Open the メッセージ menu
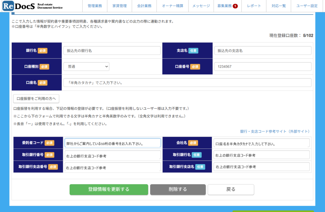This screenshot has height=212, width=325. (x=201, y=6)
